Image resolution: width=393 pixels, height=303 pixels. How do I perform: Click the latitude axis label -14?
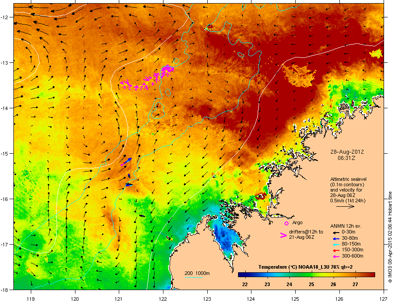(5, 108)
